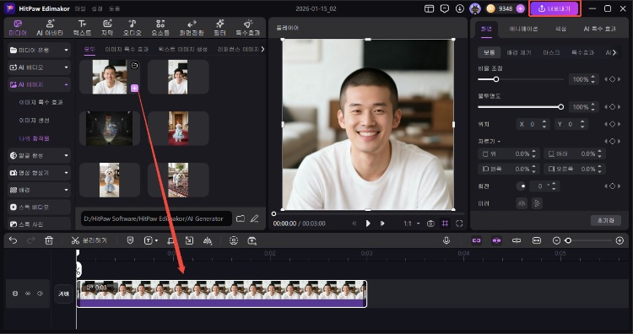Viewport: 633px width, 334px height.
Task: Add a marker with the shield icon
Action: pos(130,241)
